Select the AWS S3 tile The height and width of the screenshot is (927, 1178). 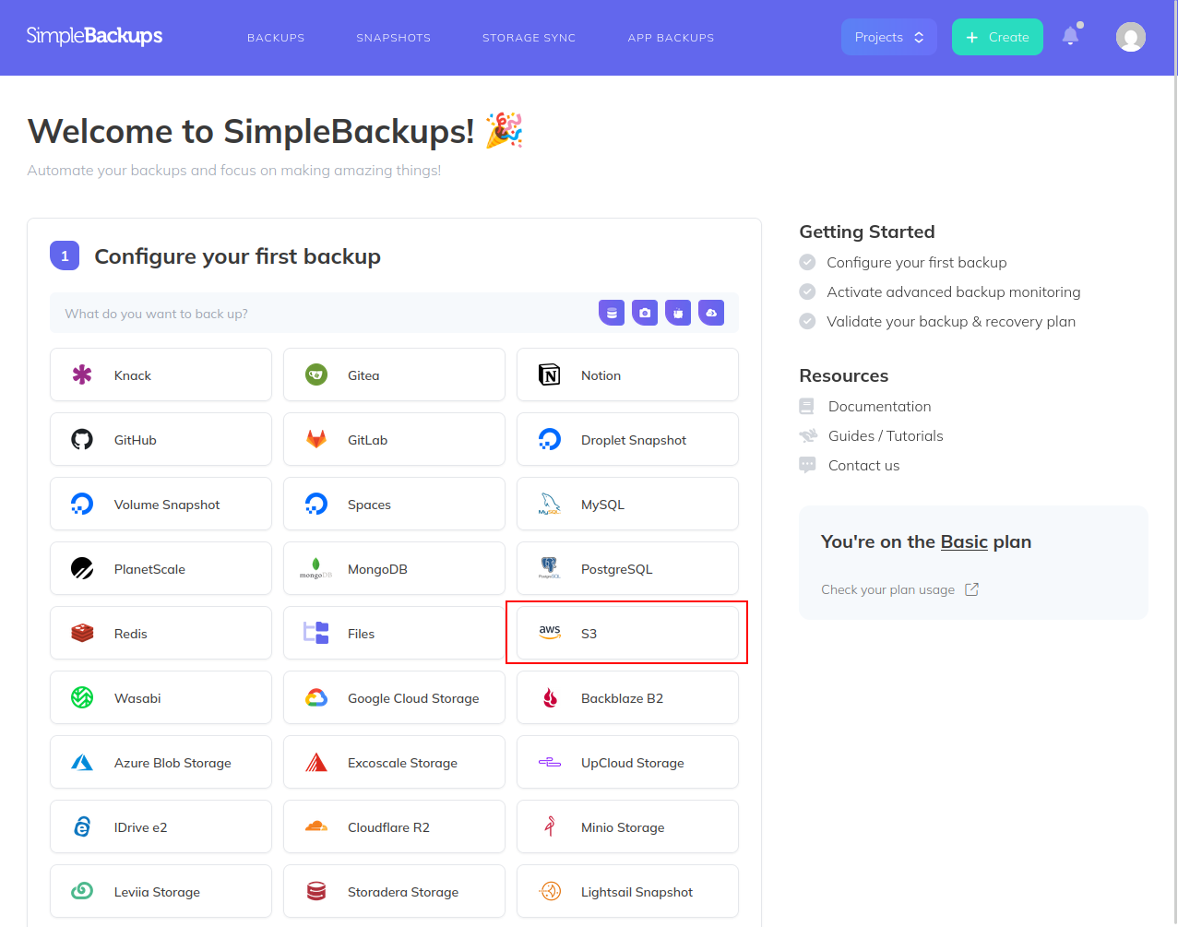[627, 633]
